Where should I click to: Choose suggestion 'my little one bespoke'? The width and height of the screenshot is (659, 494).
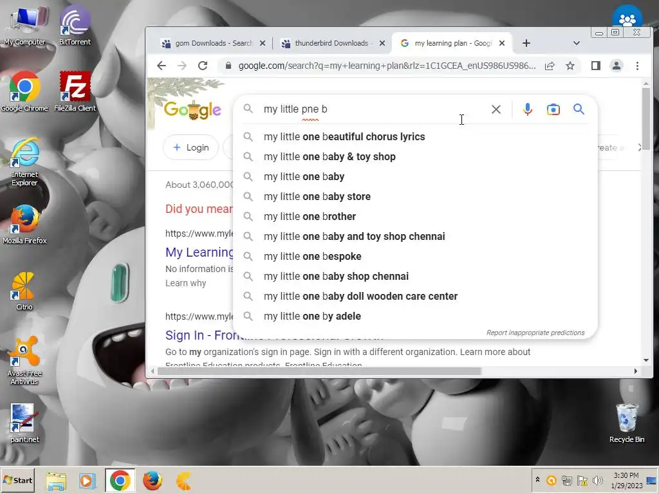(x=415, y=256)
